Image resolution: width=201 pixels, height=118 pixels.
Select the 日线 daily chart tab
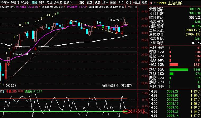pos(34,2)
